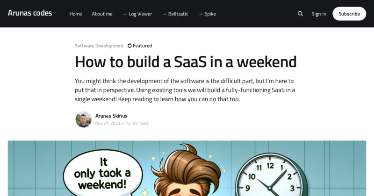Click the Featured flame icon
The height and width of the screenshot is (196, 374).
129,46
